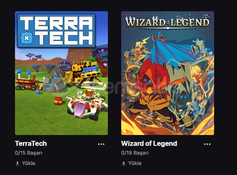The height and width of the screenshot is (175, 237).
Task: Click the Wizard of Legend logo banner on the cover
Action: [x=167, y=22]
